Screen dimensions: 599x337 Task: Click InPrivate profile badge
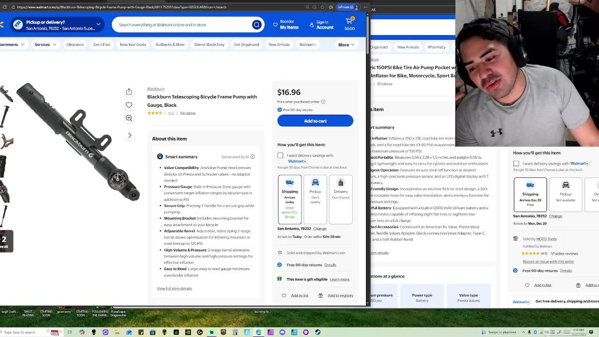click(349, 7)
